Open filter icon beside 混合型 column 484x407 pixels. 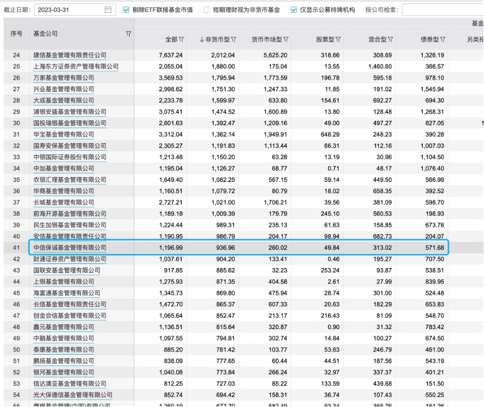point(390,40)
